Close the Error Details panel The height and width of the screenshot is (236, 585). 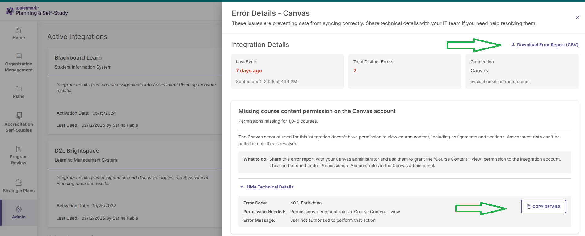577,17
